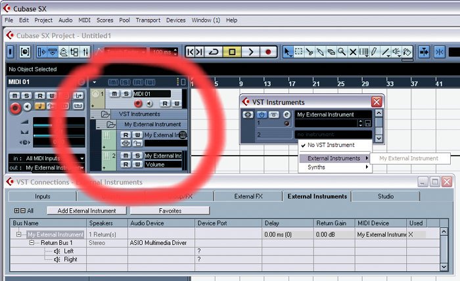This screenshot has height=281, width=460.
Task: Select the Split scissors tool
Action: [x=310, y=52]
